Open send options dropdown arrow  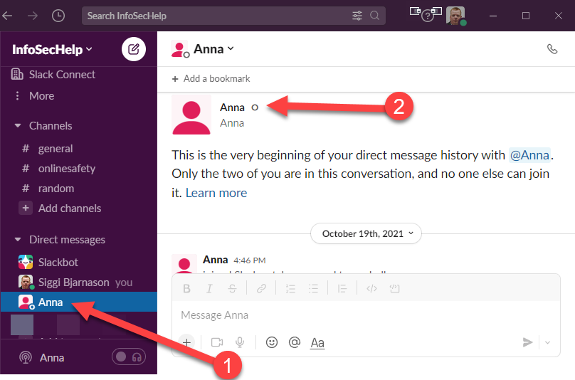(x=547, y=342)
